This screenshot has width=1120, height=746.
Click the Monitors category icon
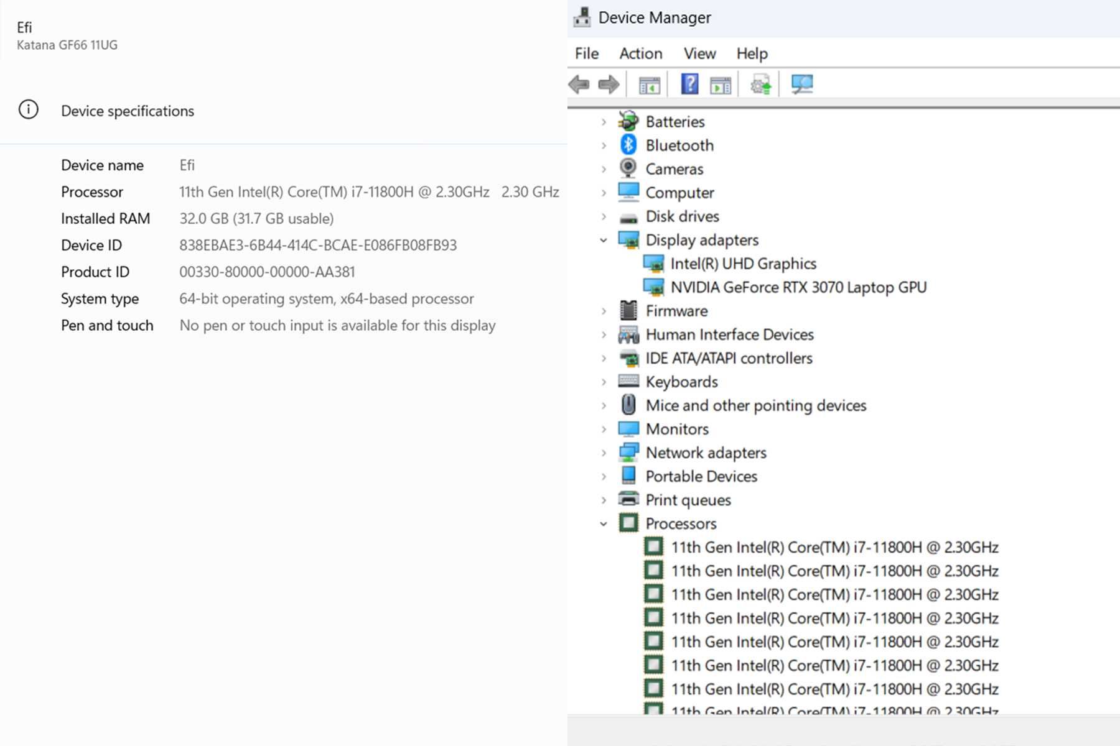tap(628, 429)
